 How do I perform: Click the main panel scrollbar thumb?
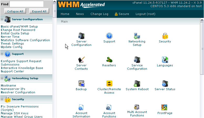click(x=202, y=49)
